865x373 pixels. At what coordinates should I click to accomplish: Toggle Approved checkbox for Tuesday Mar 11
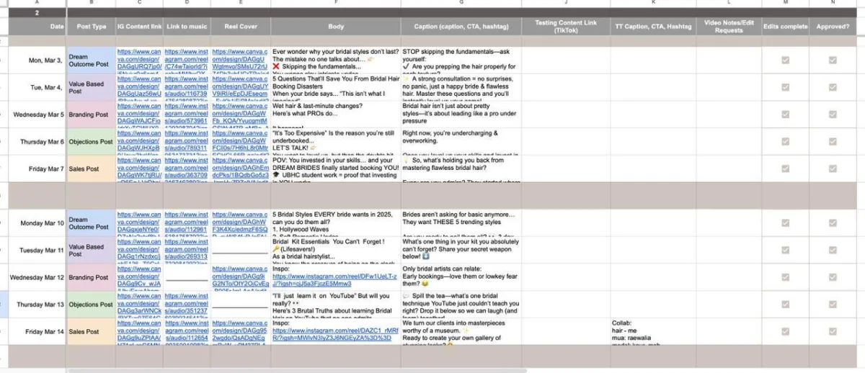[833, 250]
